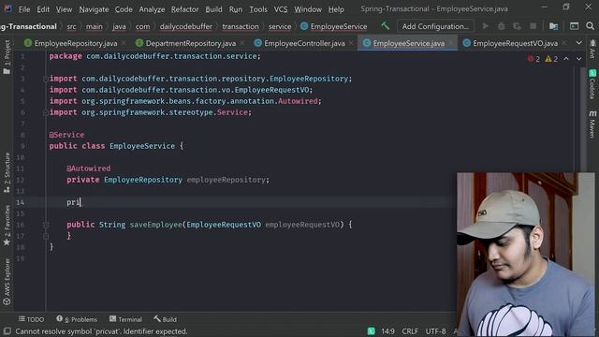Open the Refactor menu
This screenshot has height=337, width=599.
184,9
